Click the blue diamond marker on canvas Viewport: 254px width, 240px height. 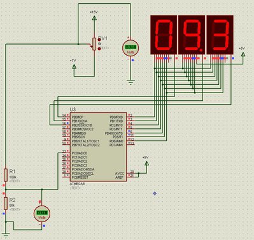tap(155, 193)
